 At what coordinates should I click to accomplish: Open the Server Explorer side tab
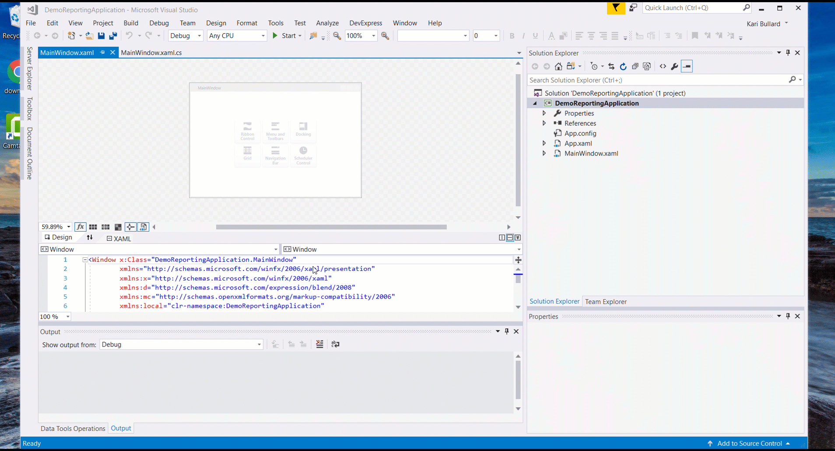pos(30,68)
